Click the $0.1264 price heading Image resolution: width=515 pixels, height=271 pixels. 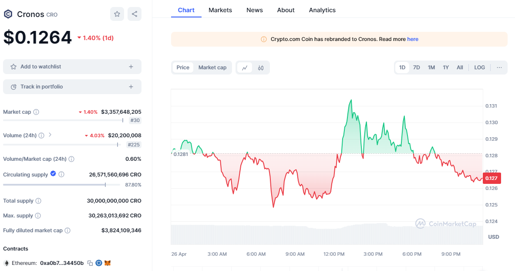pos(37,37)
